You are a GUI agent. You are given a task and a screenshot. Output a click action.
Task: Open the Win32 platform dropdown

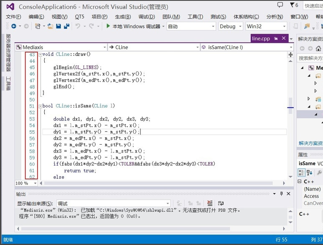click(x=266, y=26)
